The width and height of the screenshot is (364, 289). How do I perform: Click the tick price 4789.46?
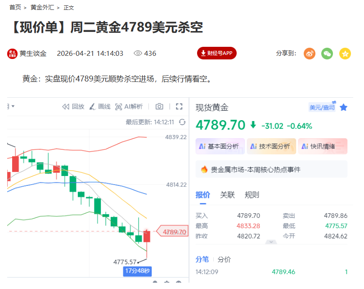click(283, 272)
